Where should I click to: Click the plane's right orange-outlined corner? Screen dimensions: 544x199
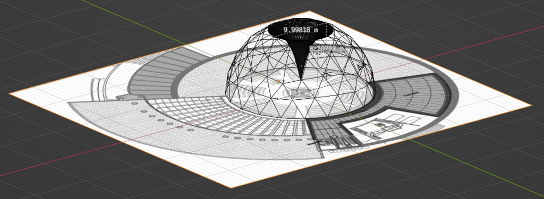coord(531,105)
